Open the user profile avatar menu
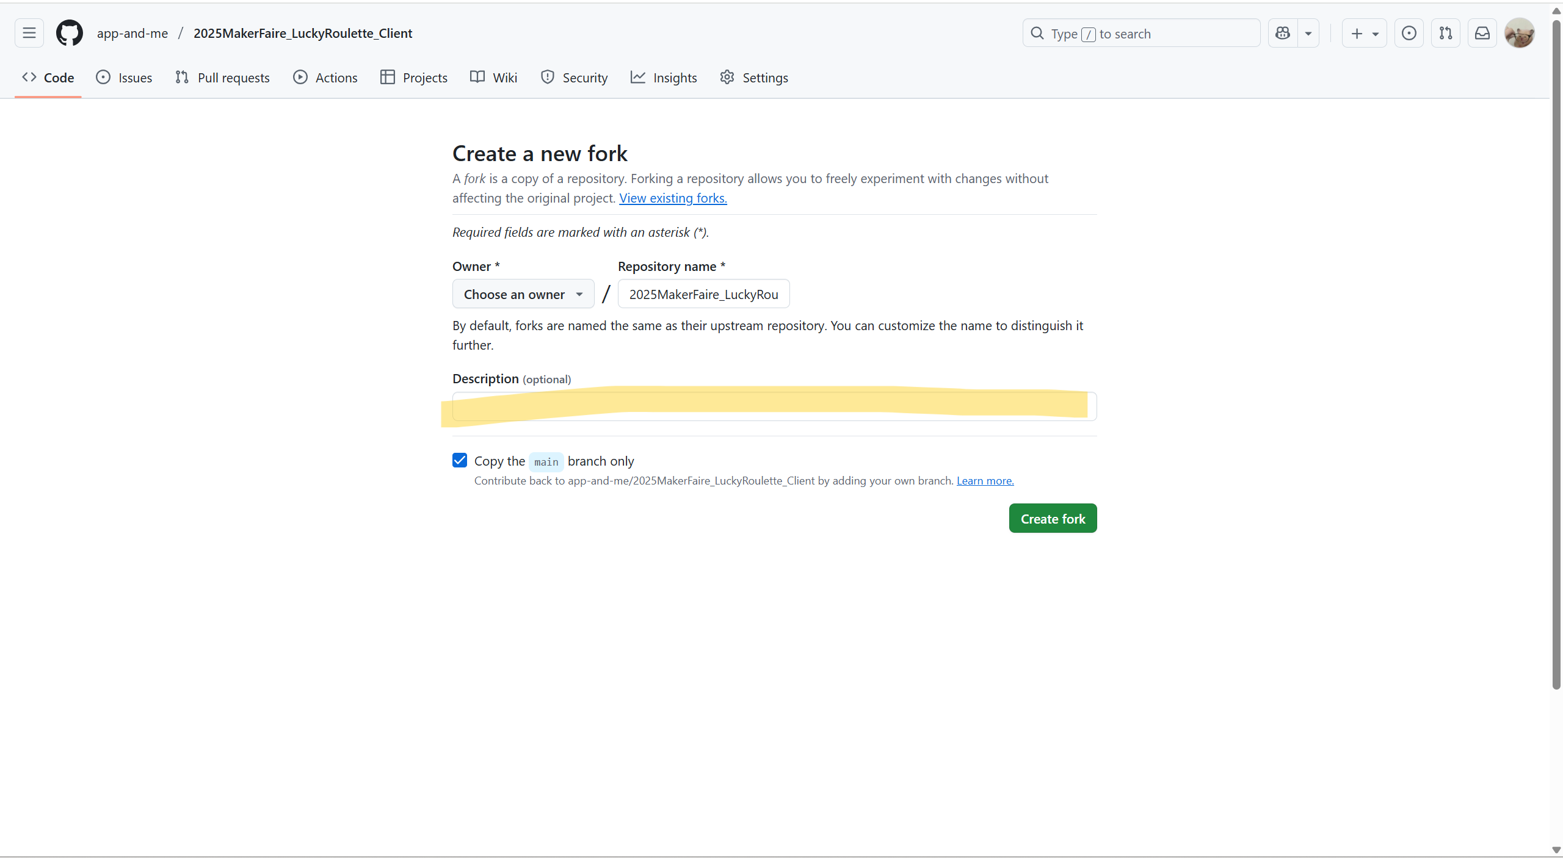The image size is (1563, 858). tap(1519, 33)
